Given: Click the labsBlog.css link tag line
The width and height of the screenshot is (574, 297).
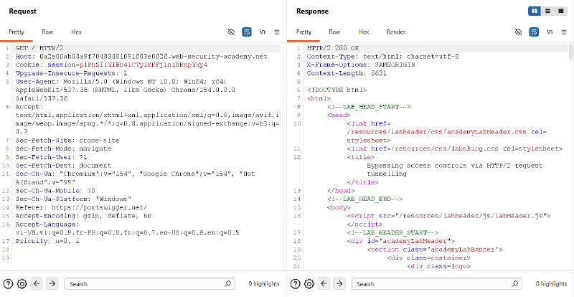Looking at the screenshot, I should click(x=455, y=148).
